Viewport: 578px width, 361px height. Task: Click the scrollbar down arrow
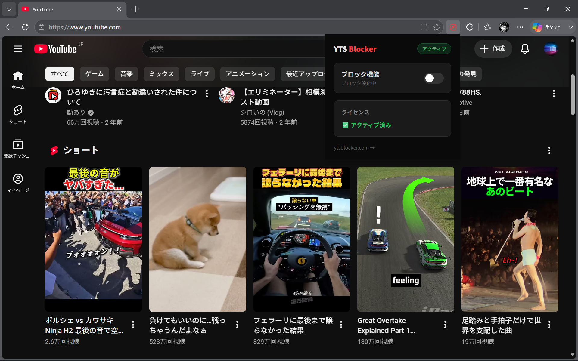[x=572, y=355]
